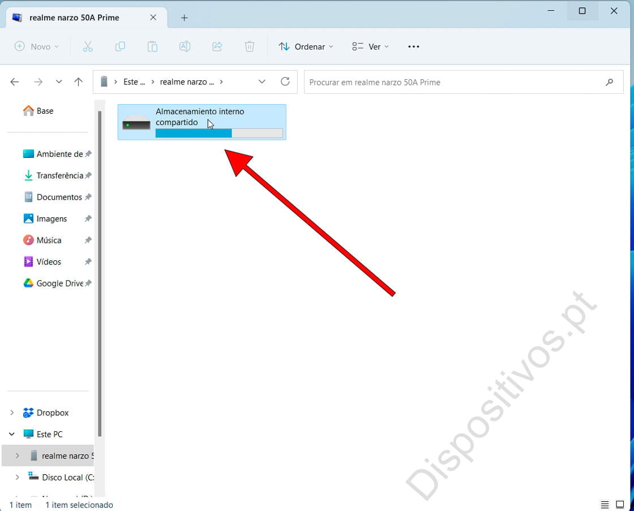Close the 'realme narzo 50A Prime' tab
The image size is (634, 511).
153,18
